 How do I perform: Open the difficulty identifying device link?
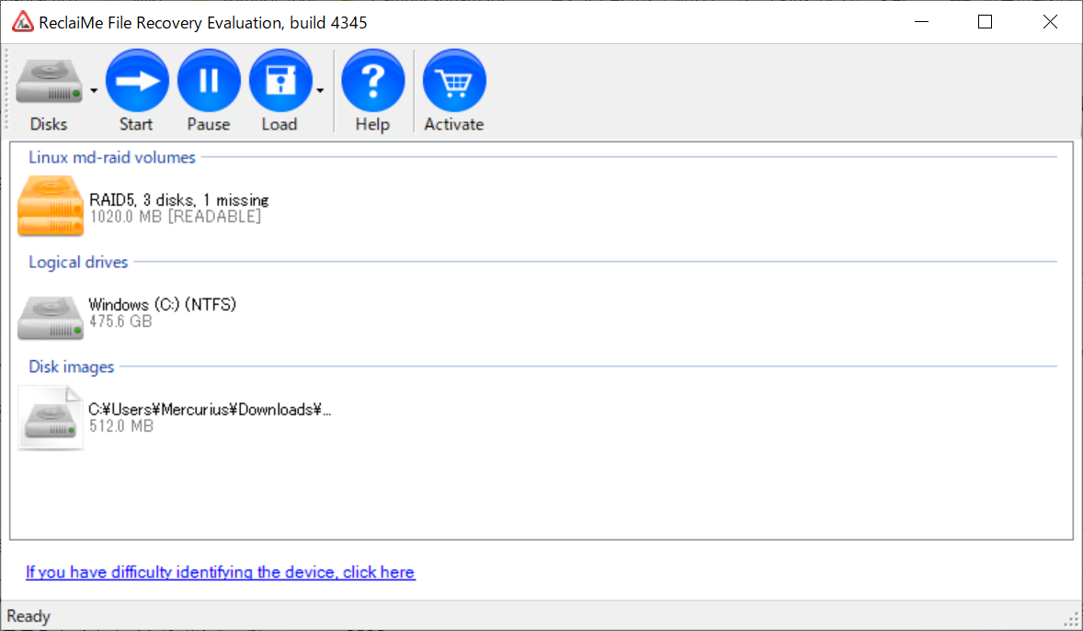coord(221,572)
